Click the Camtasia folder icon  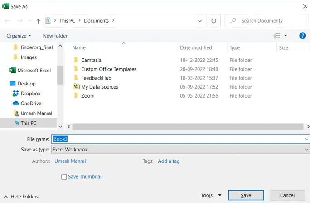tap(76, 60)
